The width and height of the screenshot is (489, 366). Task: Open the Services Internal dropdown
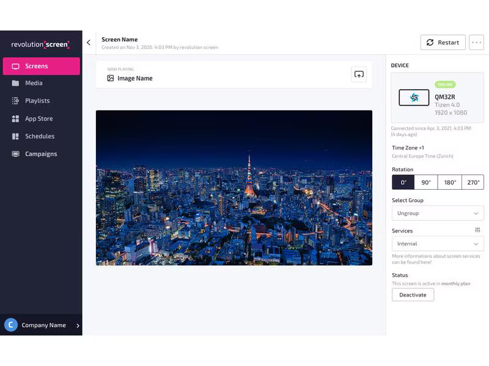438,243
